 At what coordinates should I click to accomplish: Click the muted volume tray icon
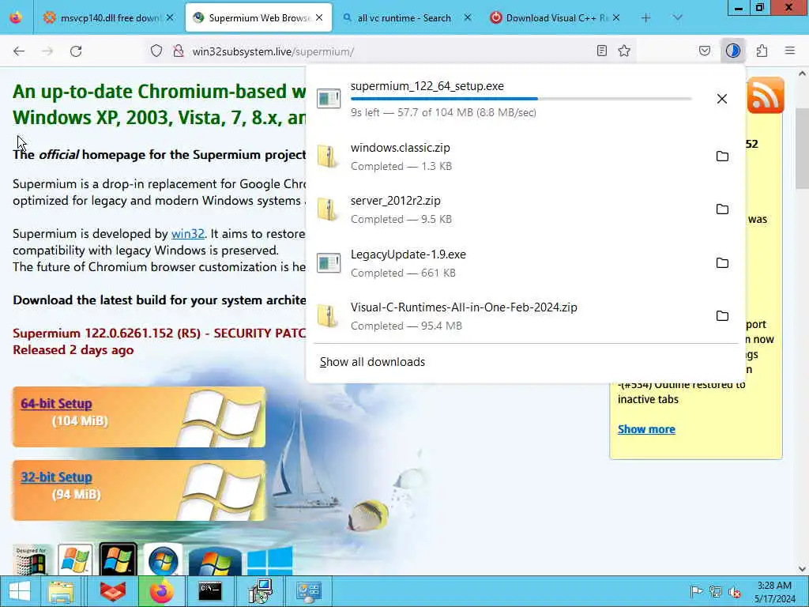point(735,592)
